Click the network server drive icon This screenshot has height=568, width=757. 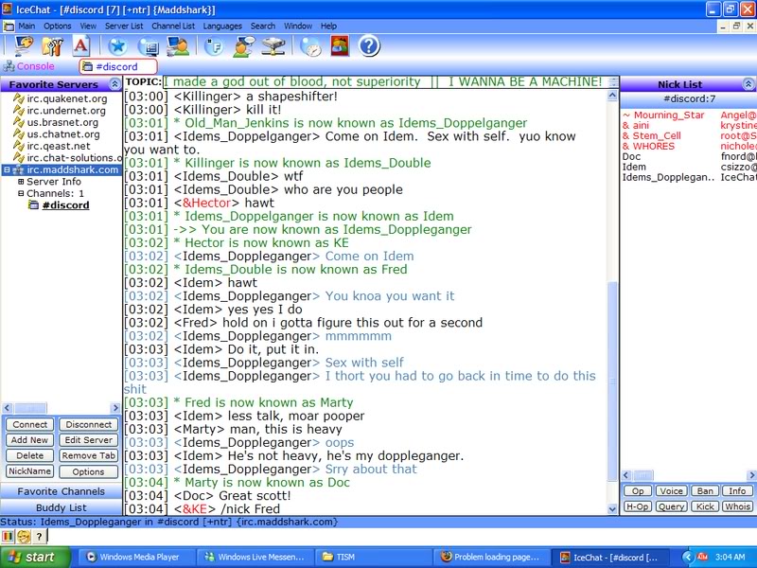273,46
